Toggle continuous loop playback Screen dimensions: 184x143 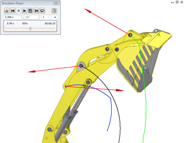click(42, 11)
